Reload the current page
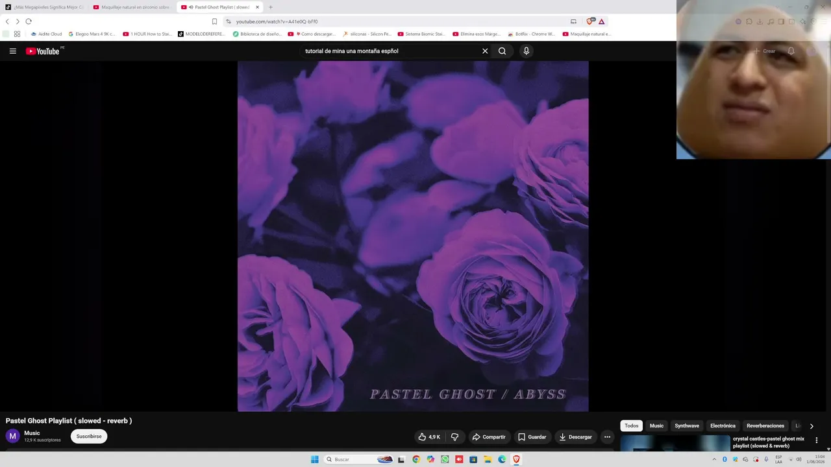This screenshot has width=831, height=467. tap(29, 21)
